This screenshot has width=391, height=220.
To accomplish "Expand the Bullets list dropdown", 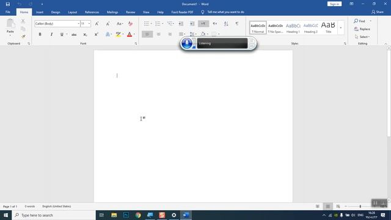I will [151, 24].
